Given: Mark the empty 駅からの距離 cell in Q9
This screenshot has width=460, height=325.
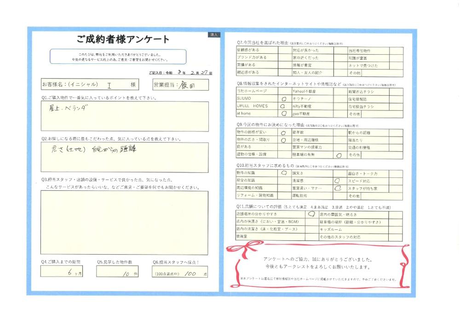Looking at the screenshot, I should [x=396, y=132].
